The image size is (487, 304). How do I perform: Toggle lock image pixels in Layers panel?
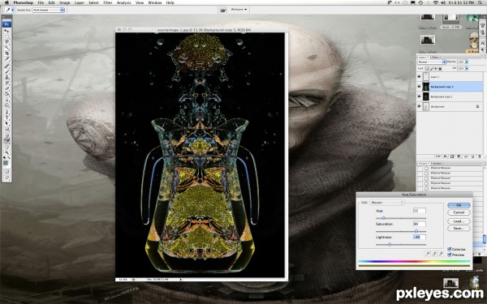(432, 69)
